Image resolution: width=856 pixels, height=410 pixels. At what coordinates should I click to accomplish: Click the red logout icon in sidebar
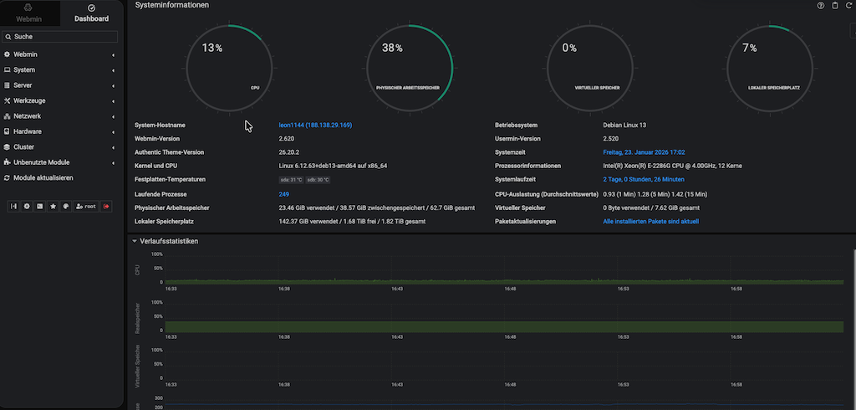(x=106, y=205)
